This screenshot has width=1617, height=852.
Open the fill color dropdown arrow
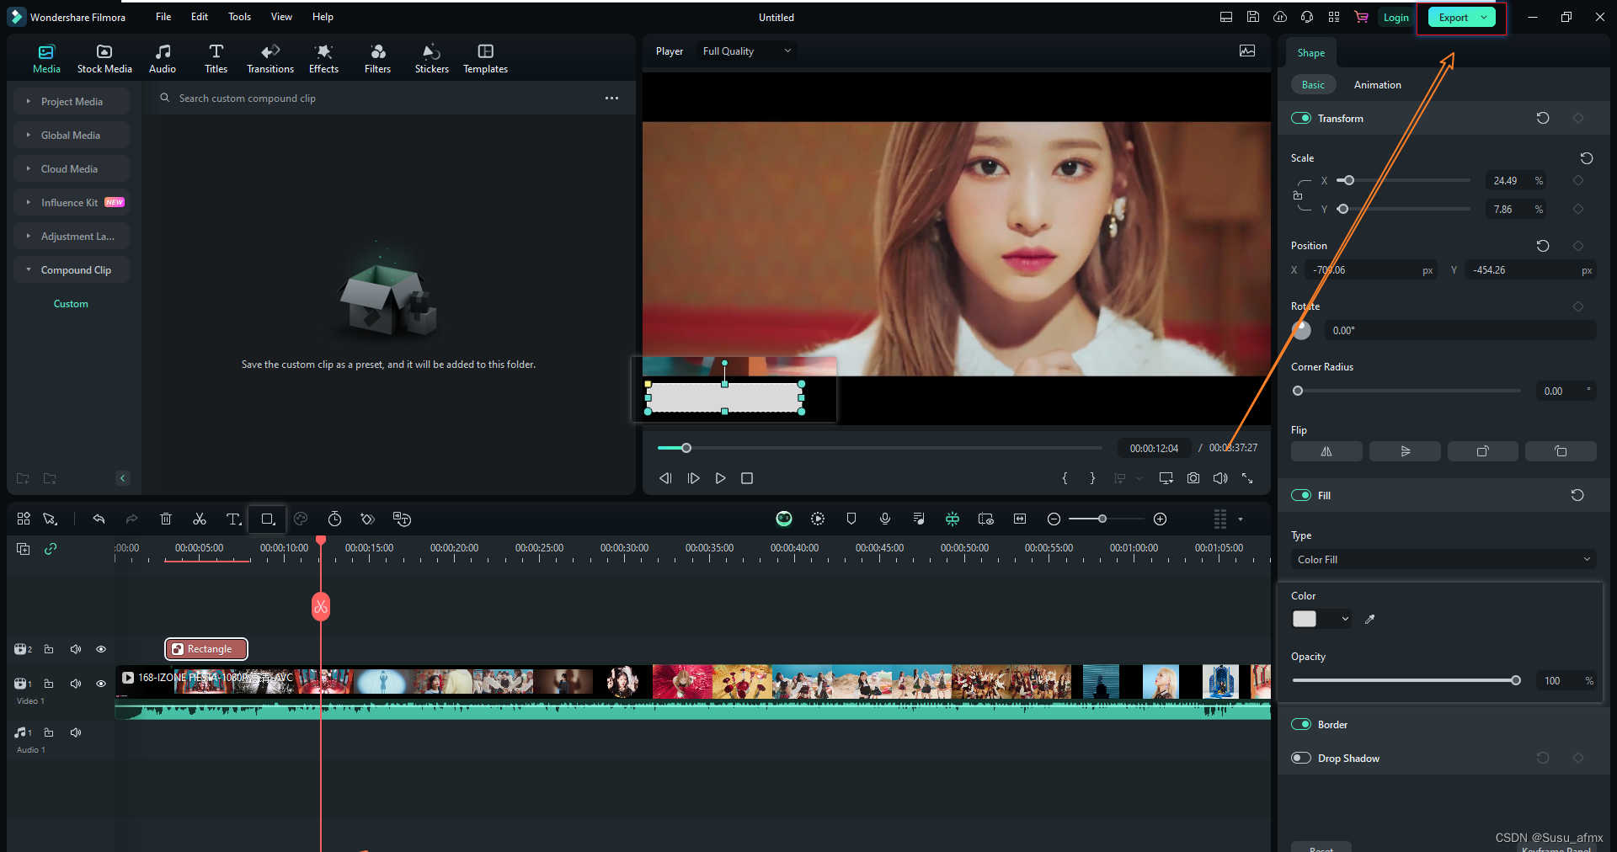(1345, 620)
